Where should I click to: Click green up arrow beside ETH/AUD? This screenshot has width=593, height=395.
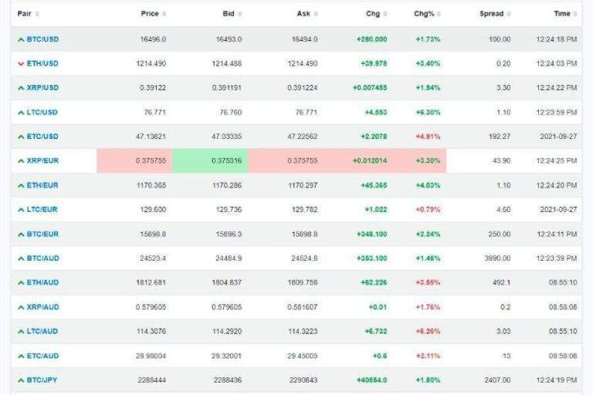[x=21, y=282]
